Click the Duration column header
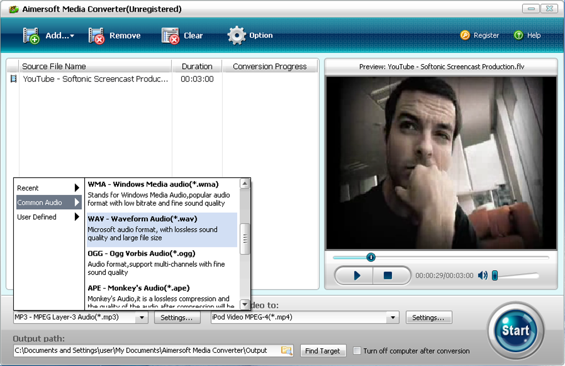Screen dimensions: 565x366 (197, 66)
